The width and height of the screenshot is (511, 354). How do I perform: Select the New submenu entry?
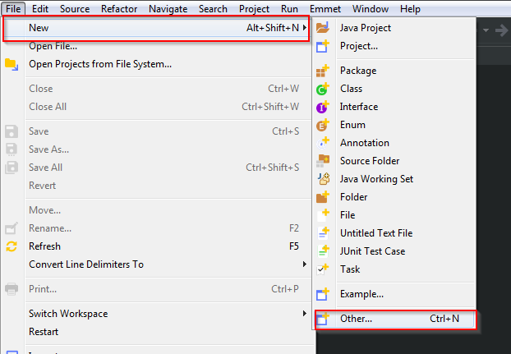tap(156, 28)
